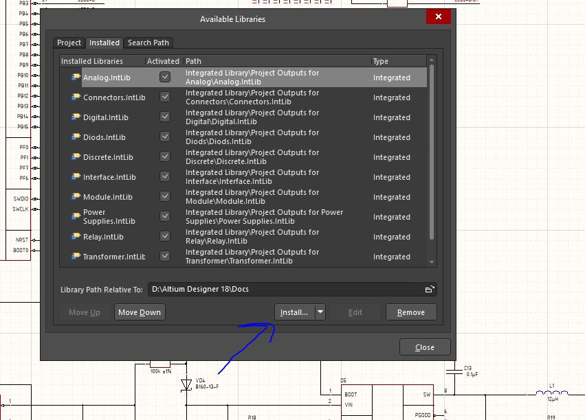Uncheck Activated for Analog.IntLib
This screenshot has width=585, height=420.
coord(165,77)
